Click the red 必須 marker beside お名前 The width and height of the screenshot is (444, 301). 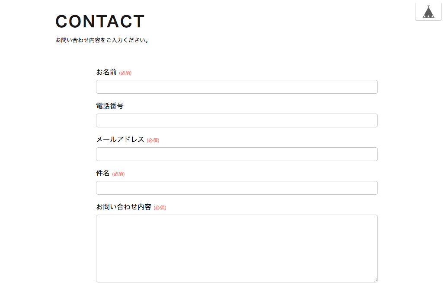pyautogui.click(x=125, y=73)
